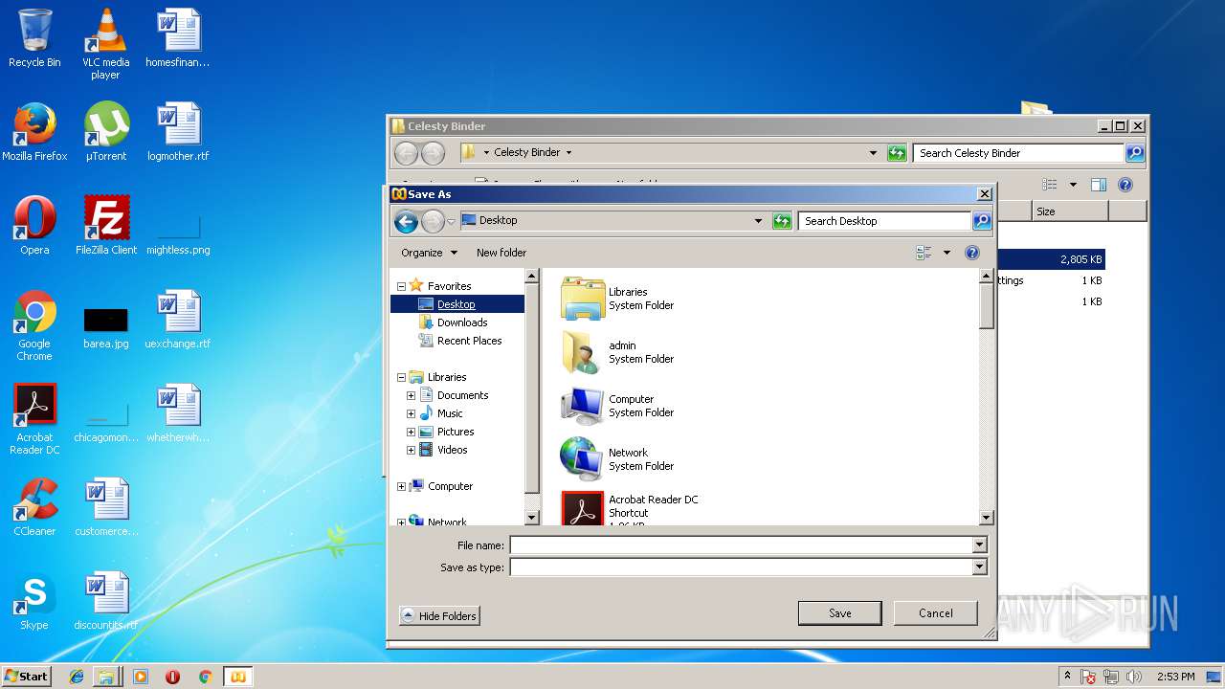
Task: Select discountits.rtf file on desktop
Action: point(105,601)
